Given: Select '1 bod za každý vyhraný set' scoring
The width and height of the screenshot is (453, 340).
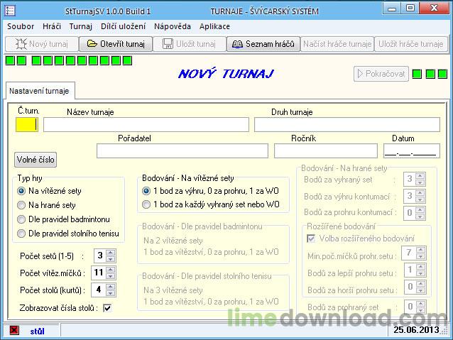Looking at the screenshot, I should coord(146,204).
